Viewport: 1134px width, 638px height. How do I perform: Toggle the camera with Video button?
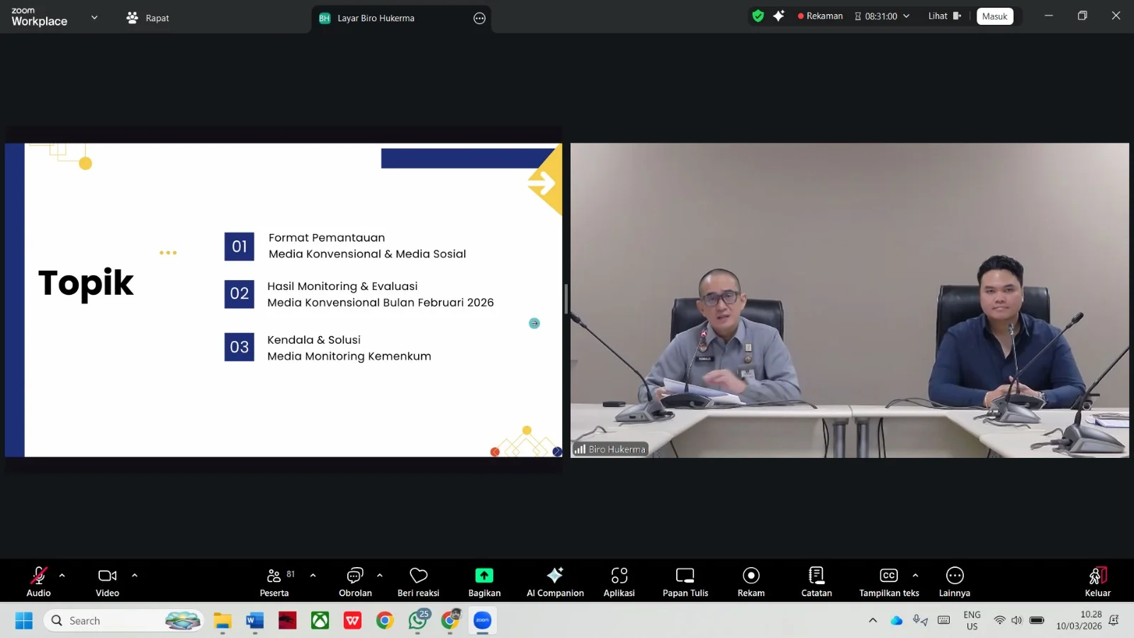107,581
